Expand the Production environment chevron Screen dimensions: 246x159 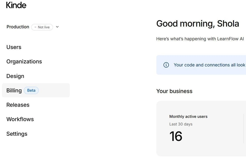point(57,27)
